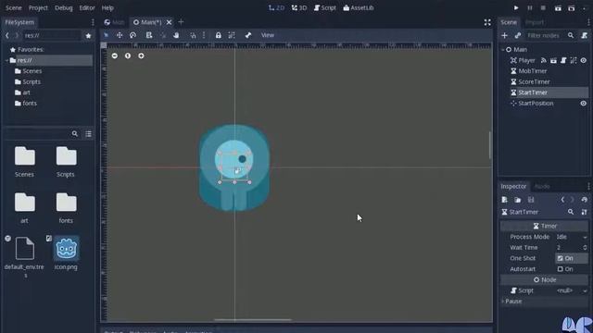Zoom in the viewport with plus icon
Viewport: 593px width, 333px height.
[141, 55]
